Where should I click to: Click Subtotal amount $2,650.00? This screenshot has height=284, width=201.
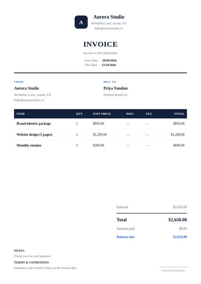[x=180, y=207]
